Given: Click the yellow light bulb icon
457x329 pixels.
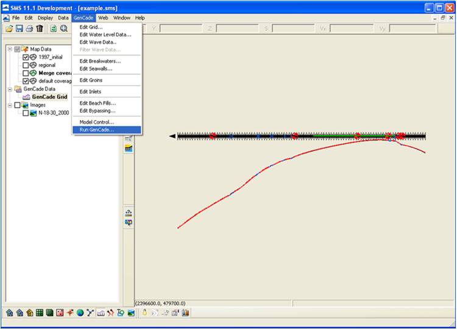Looking at the screenshot, I should coord(144,313).
